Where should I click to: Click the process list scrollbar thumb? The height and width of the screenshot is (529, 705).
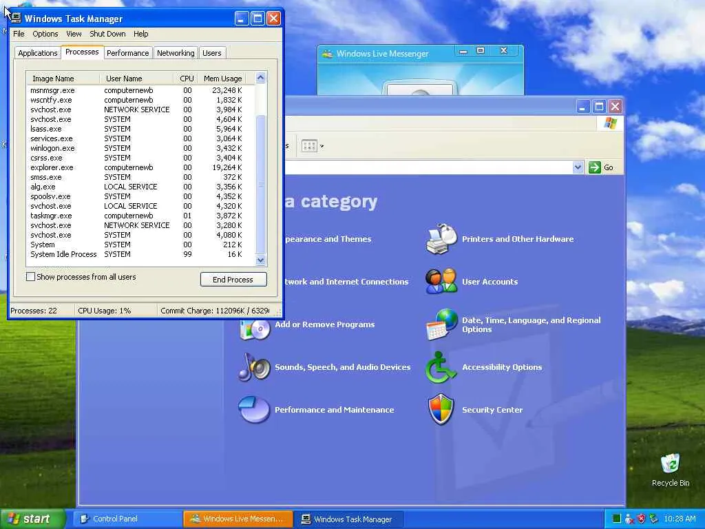coord(260,185)
